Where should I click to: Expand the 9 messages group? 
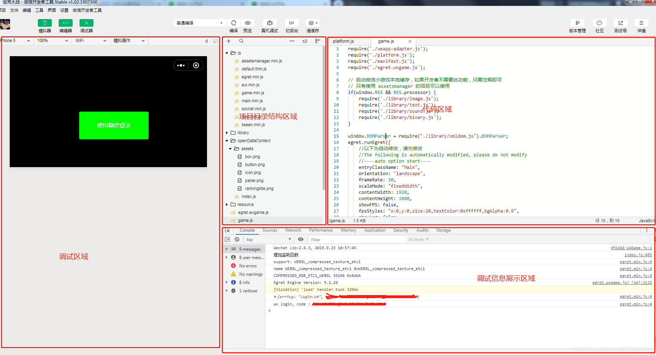[x=227, y=249]
